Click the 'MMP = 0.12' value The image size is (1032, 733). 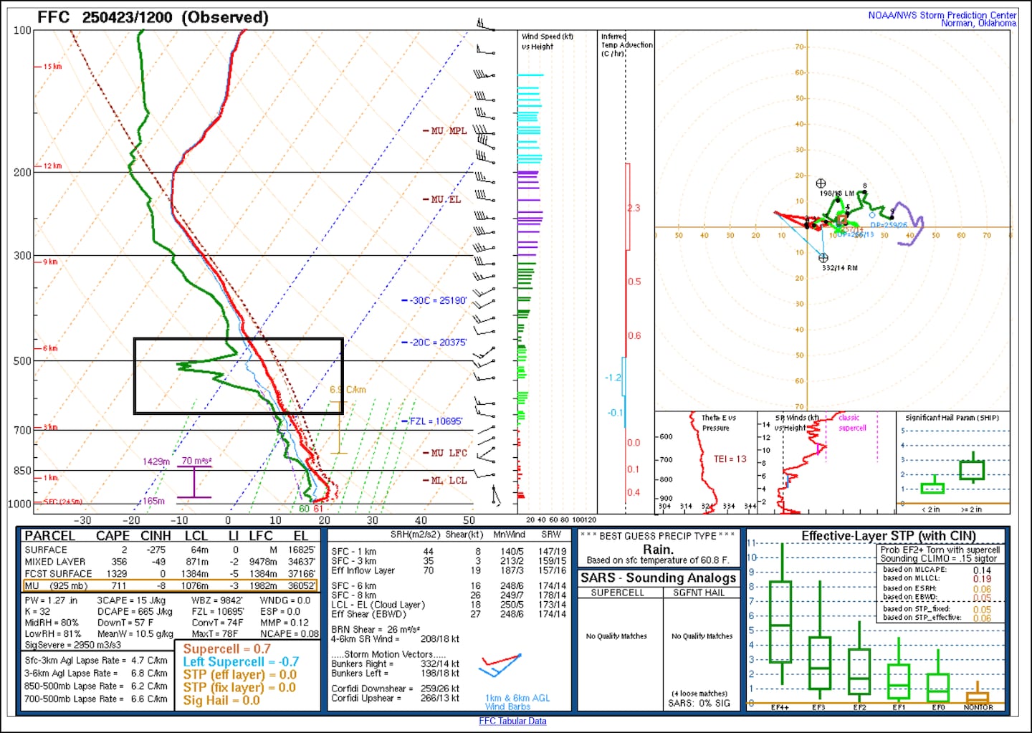(x=285, y=623)
